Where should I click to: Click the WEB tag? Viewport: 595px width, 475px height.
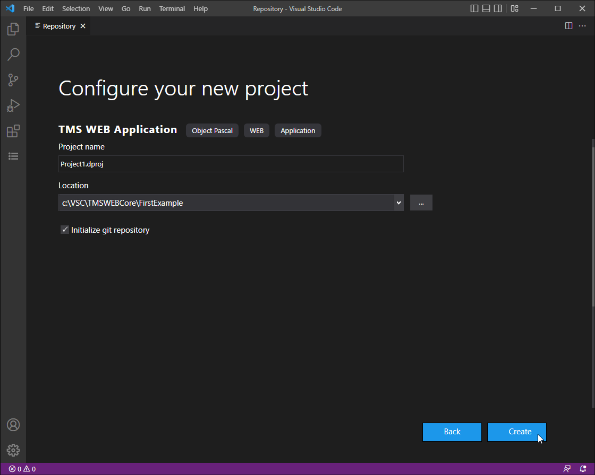coord(256,130)
